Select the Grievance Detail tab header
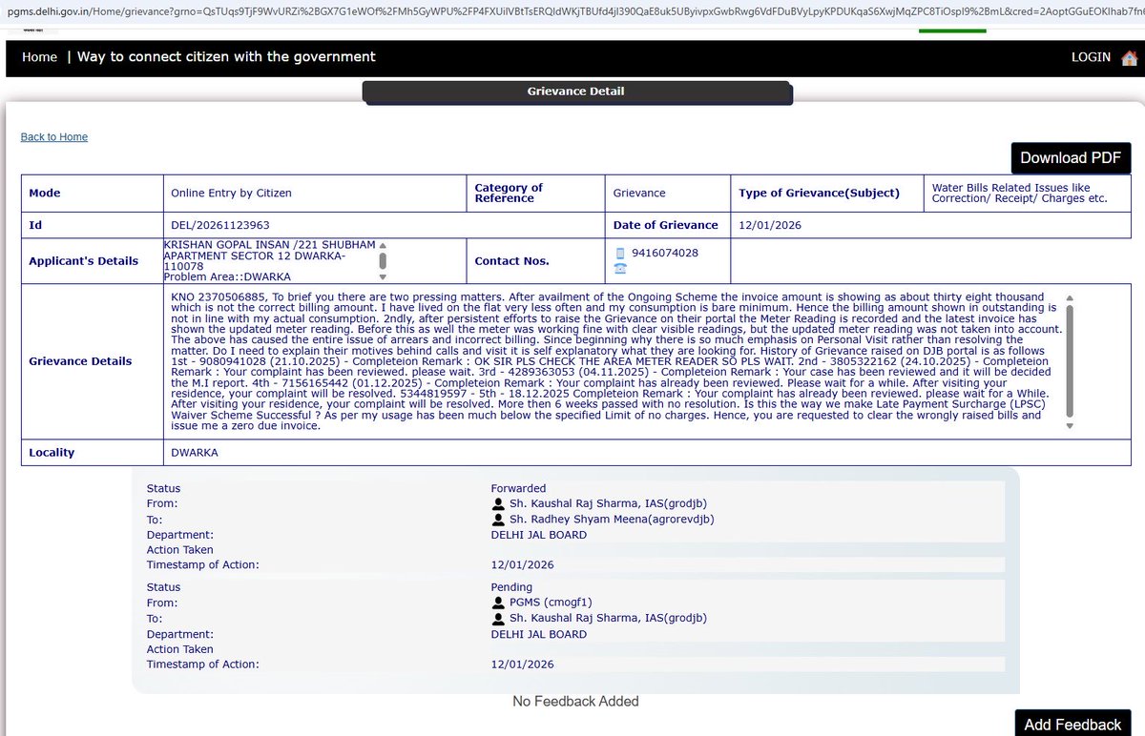 coord(576,92)
